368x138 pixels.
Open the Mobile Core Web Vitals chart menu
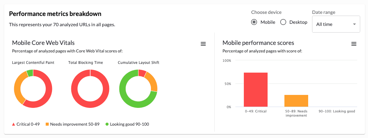(203, 44)
